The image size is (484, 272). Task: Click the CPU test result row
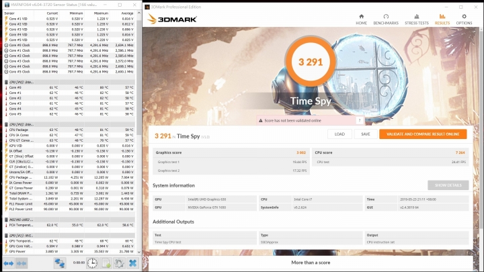pyautogui.click(x=390, y=162)
